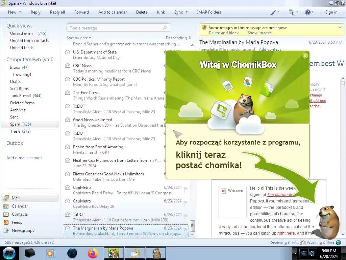Open the Sync dropdown arrow

pyautogui.click(x=187, y=12)
